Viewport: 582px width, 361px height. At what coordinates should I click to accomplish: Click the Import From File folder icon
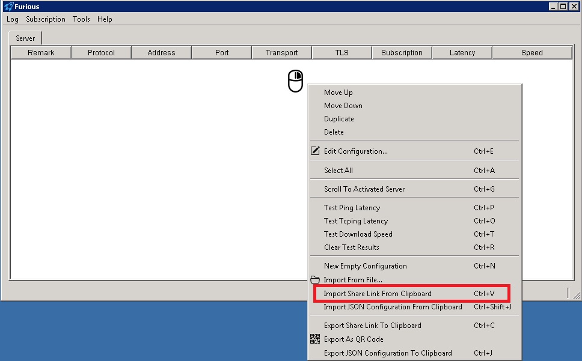315,280
